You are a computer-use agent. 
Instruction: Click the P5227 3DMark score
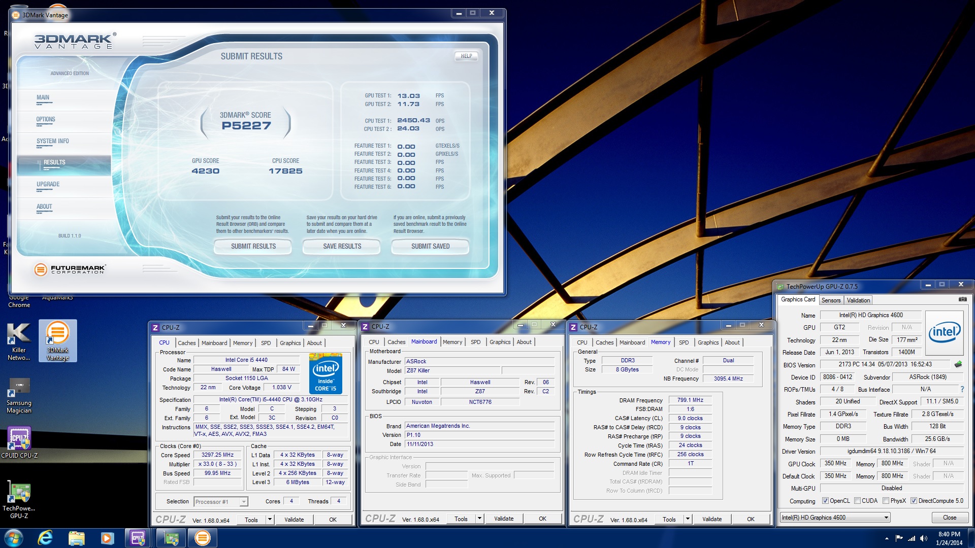(246, 126)
